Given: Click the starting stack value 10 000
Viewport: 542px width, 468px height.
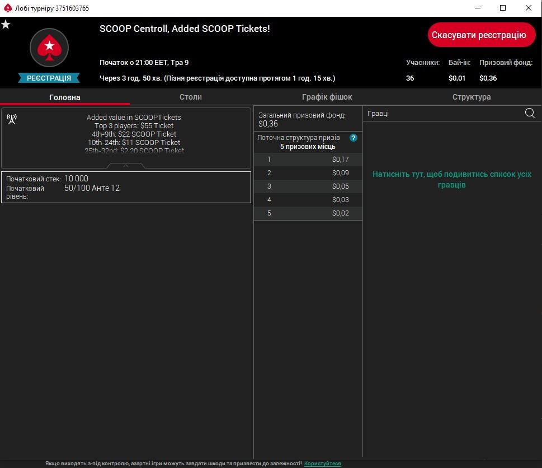Looking at the screenshot, I should 77,179.
